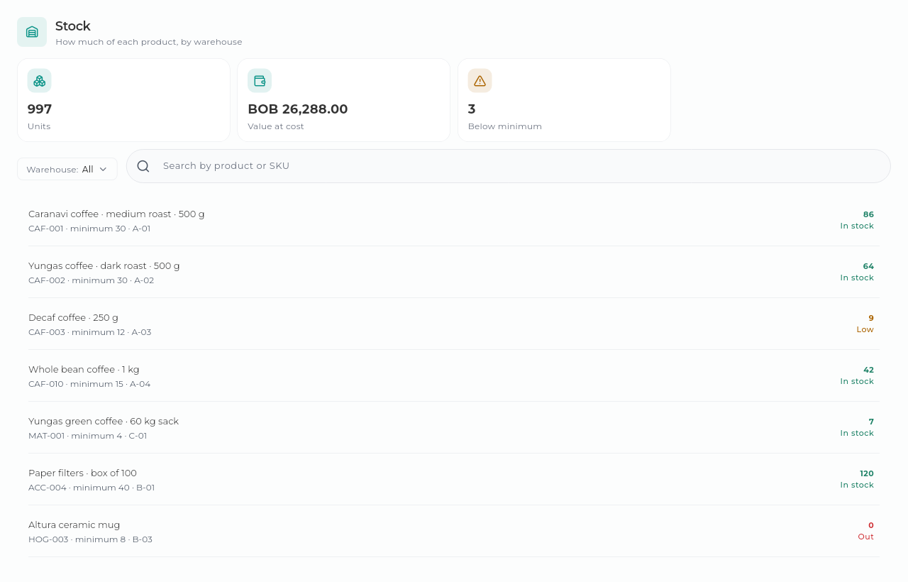This screenshot has height=582, width=908.
Task: Open the Warehouse filter dropdown
Action: click(x=67, y=169)
